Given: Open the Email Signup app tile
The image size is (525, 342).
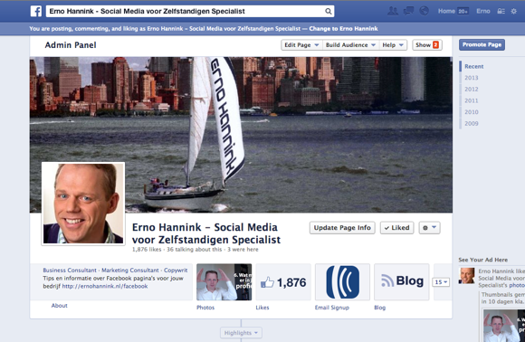Looking at the screenshot, I should (x=342, y=282).
